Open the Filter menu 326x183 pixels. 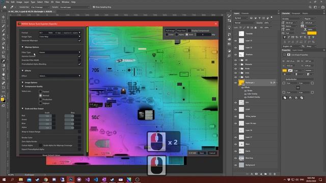pos(46,2)
